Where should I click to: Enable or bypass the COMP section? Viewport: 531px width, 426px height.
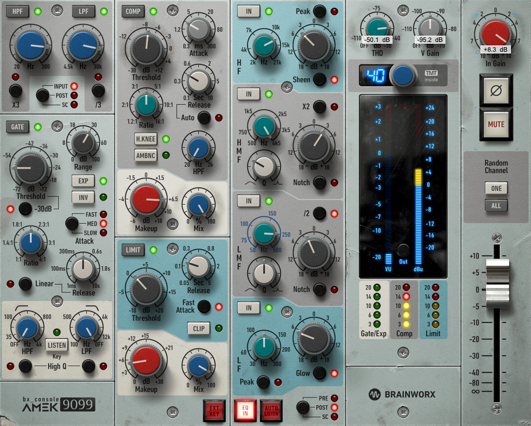point(133,11)
